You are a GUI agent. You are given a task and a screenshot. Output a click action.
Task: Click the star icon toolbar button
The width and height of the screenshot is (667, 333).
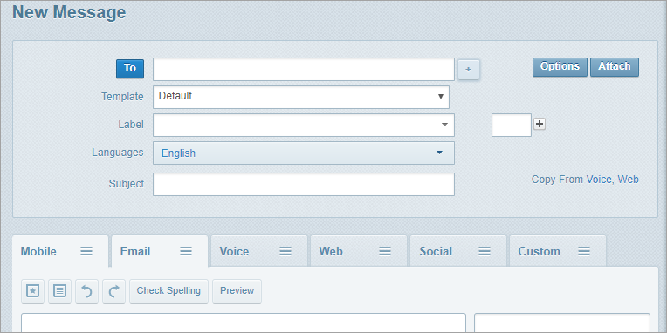[x=33, y=291]
